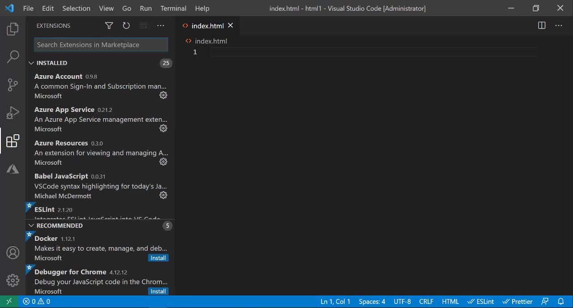
Task: Install the Docker extension
Action: click(158, 258)
